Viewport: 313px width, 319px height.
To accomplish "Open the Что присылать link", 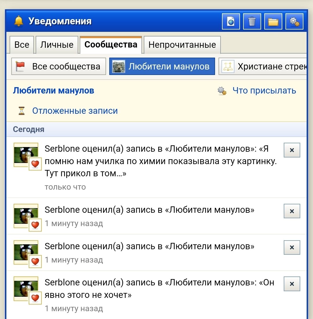I will pyautogui.click(x=264, y=91).
